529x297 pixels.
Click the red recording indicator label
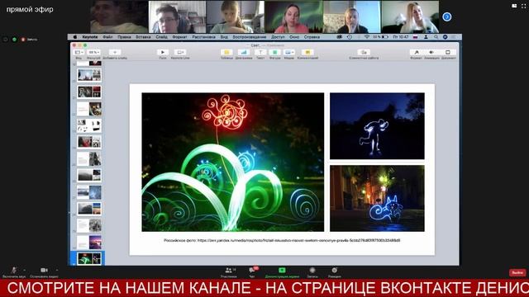click(x=30, y=40)
